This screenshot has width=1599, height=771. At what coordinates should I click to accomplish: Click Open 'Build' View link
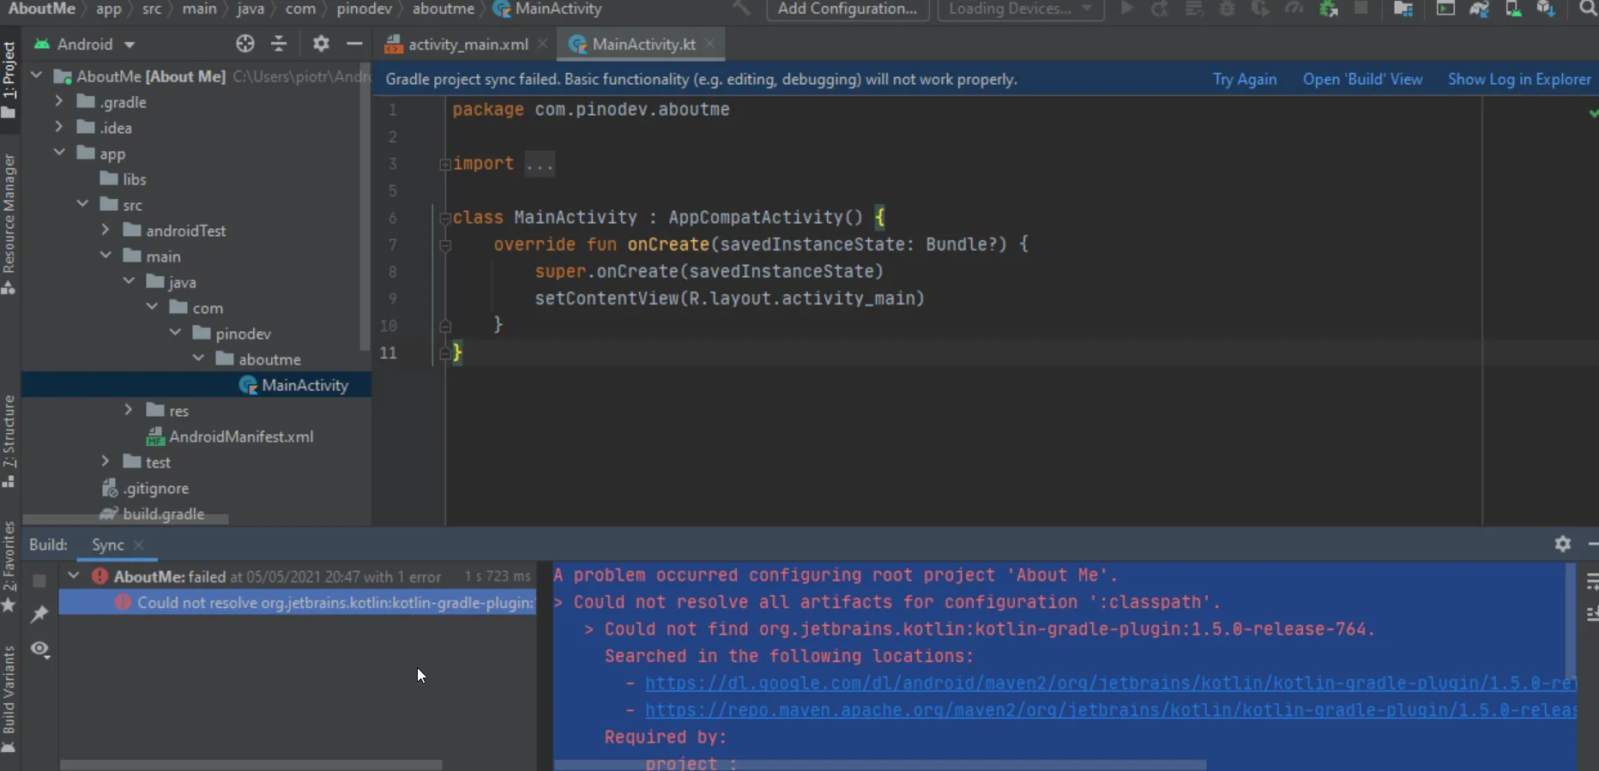pyautogui.click(x=1362, y=79)
